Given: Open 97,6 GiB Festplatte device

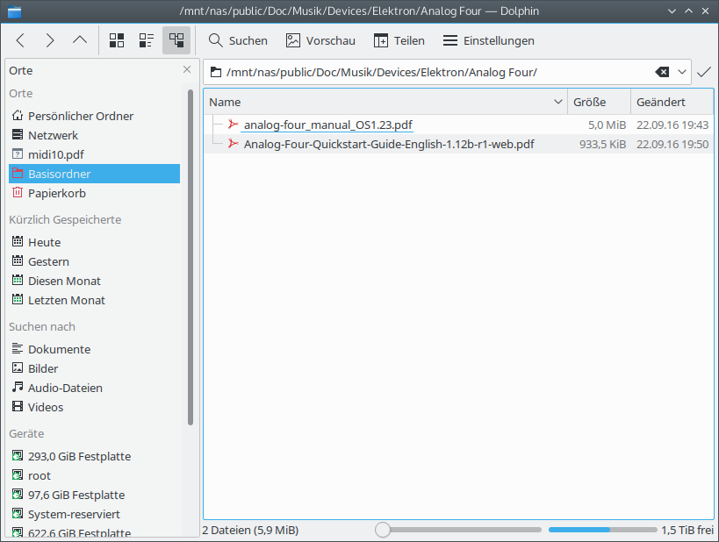Looking at the screenshot, I should tap(94, 495).
